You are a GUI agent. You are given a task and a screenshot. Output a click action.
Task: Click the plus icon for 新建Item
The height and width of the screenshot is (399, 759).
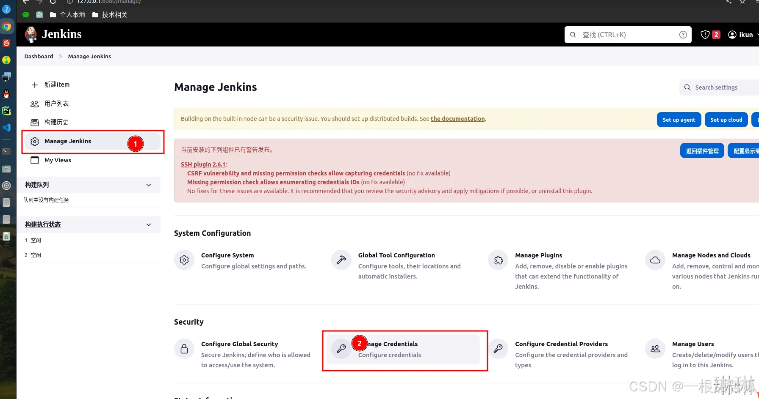pos(35,85)
